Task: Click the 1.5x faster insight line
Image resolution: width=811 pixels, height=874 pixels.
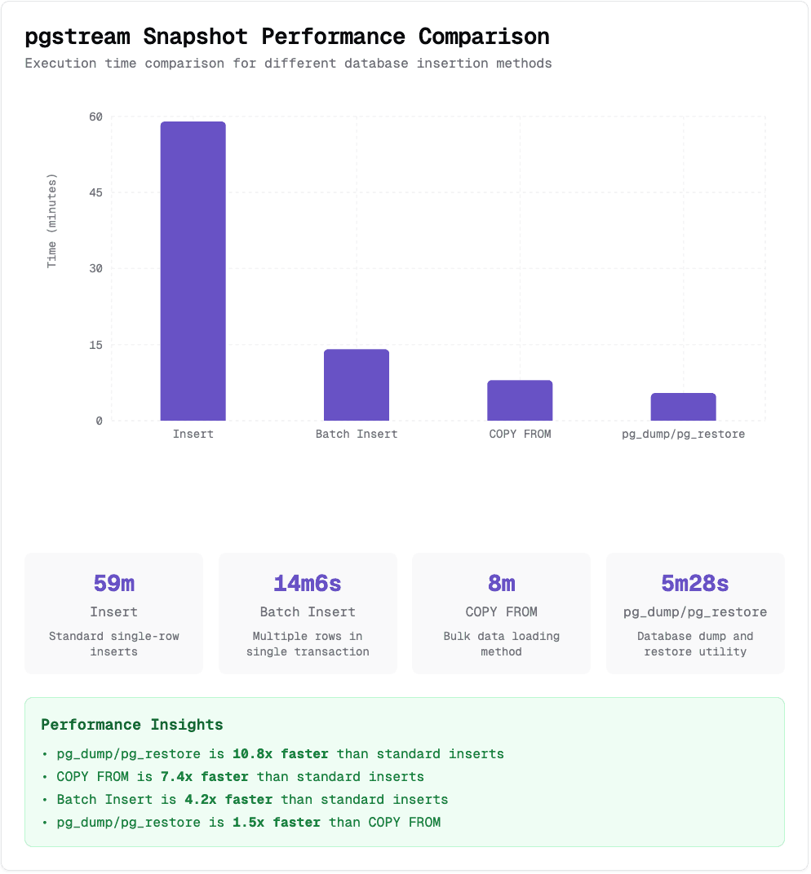Action: click(248, 822)
